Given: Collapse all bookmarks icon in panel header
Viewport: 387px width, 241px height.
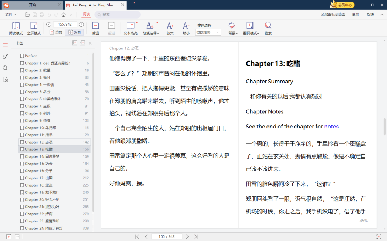Looking at the screenshot, I should click(82, 43).
